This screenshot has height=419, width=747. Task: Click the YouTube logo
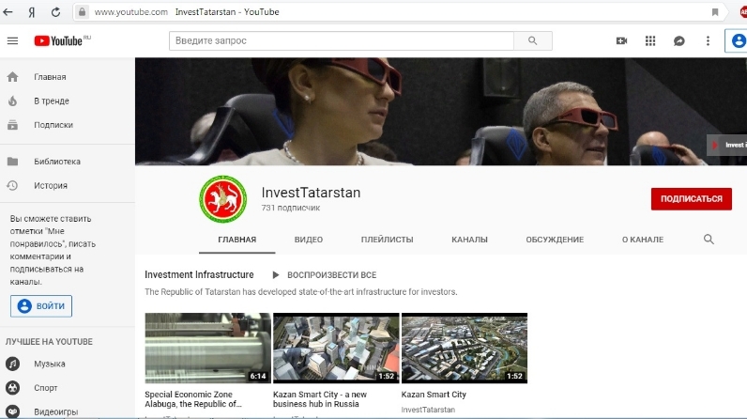(61, 40)
